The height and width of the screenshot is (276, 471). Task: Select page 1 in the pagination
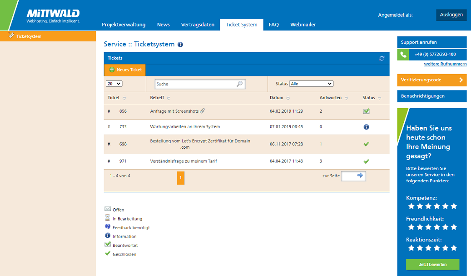click(180, 178)
